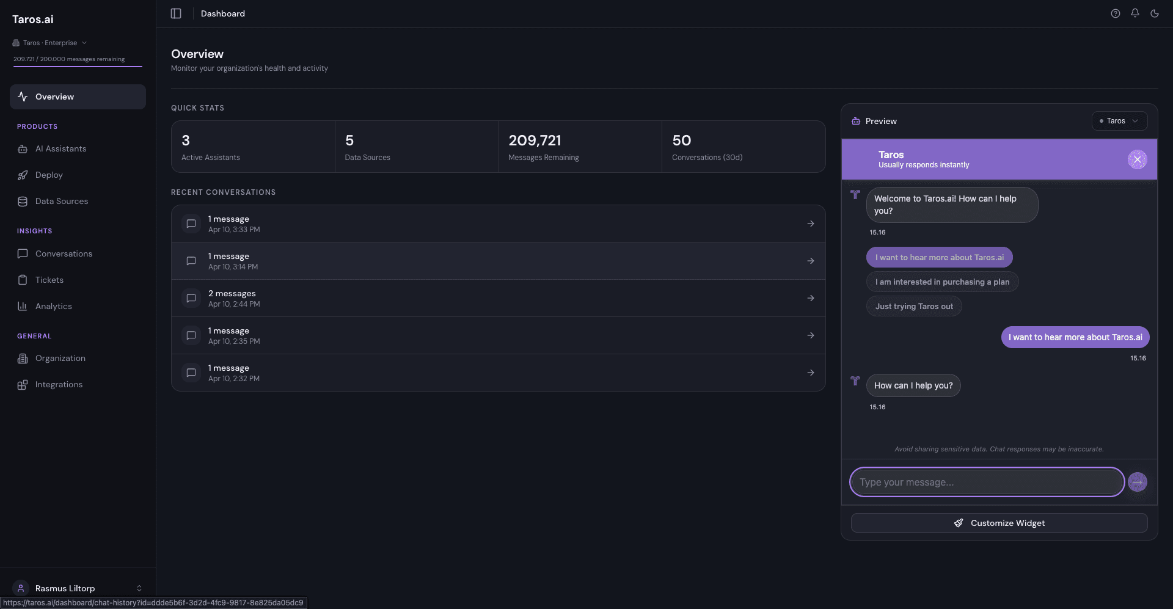Click the Tickets clipboard icon
The width and height of the screenshot is (1173, 609).
23,280
